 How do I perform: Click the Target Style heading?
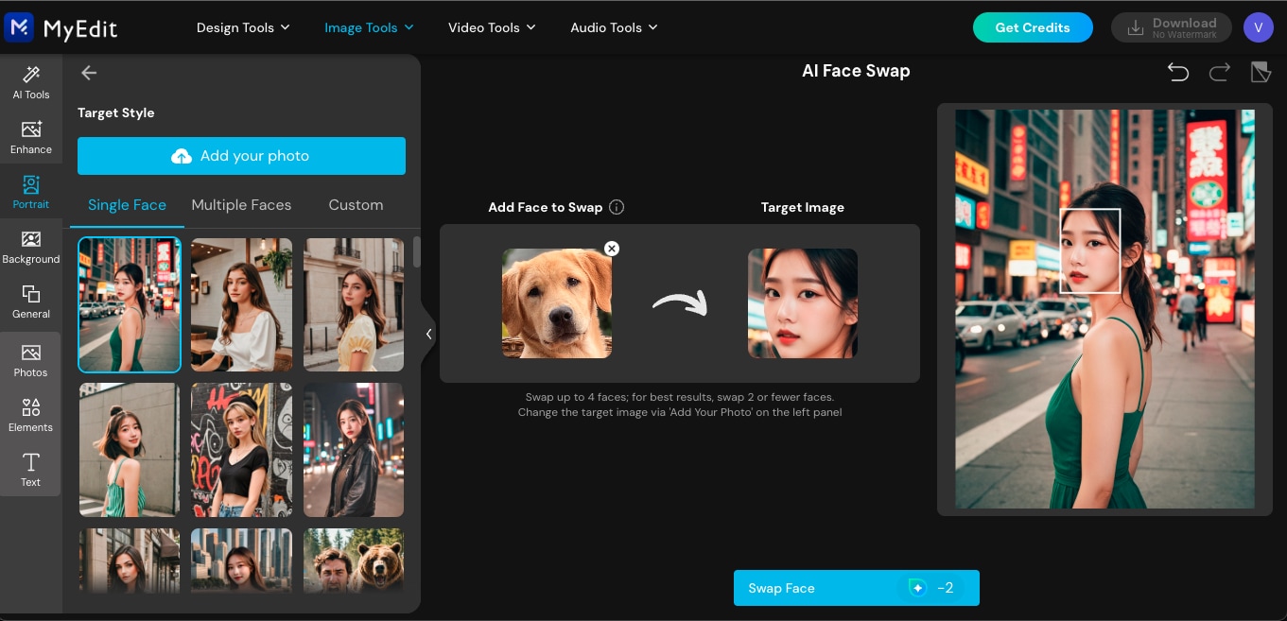point(115,112)
